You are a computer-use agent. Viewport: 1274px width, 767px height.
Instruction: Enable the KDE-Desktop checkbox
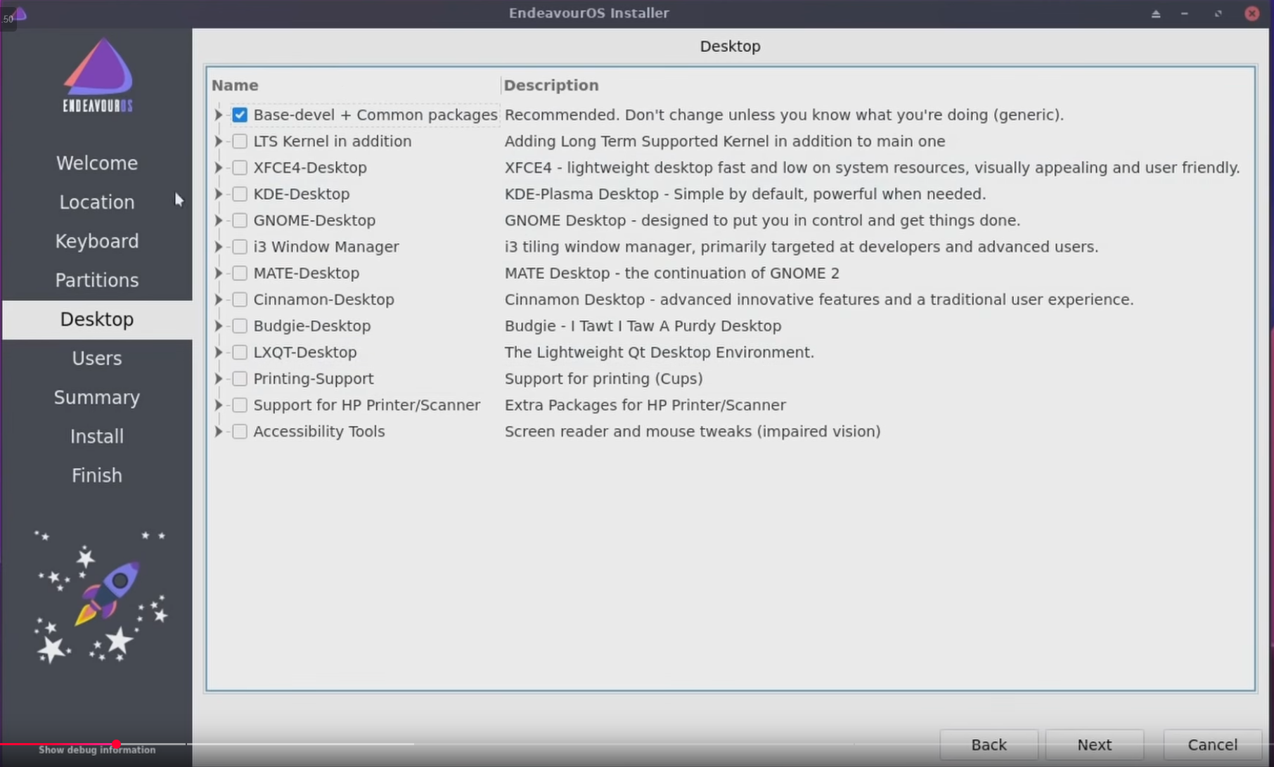pos(240,194)
